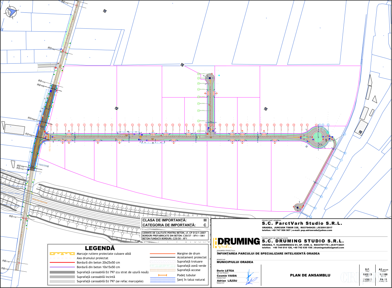Click the dark gray DJ 797 surface swatch
392x288 pixels.
pos(62,272)
